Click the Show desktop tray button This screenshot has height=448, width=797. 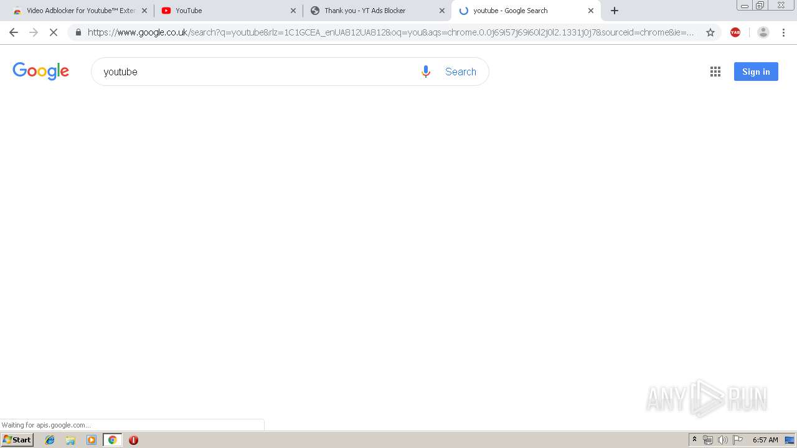pos(790,440)
